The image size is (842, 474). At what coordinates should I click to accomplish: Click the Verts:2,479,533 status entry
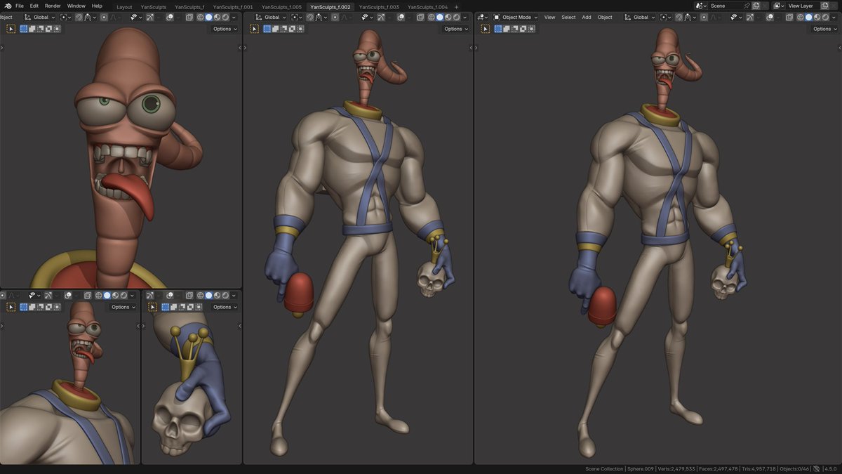pyautogui.click(x=677, y=468)
